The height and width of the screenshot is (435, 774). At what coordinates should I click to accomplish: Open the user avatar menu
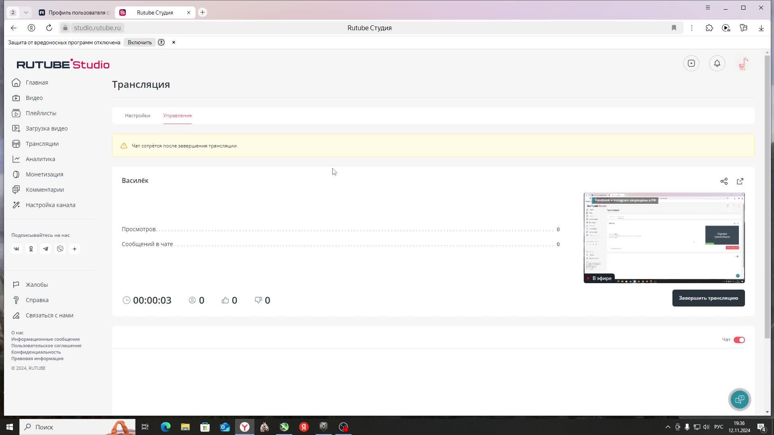(x=743, y=64)
